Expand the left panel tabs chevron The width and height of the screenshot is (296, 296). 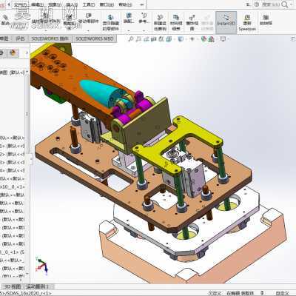click(27, 53)
